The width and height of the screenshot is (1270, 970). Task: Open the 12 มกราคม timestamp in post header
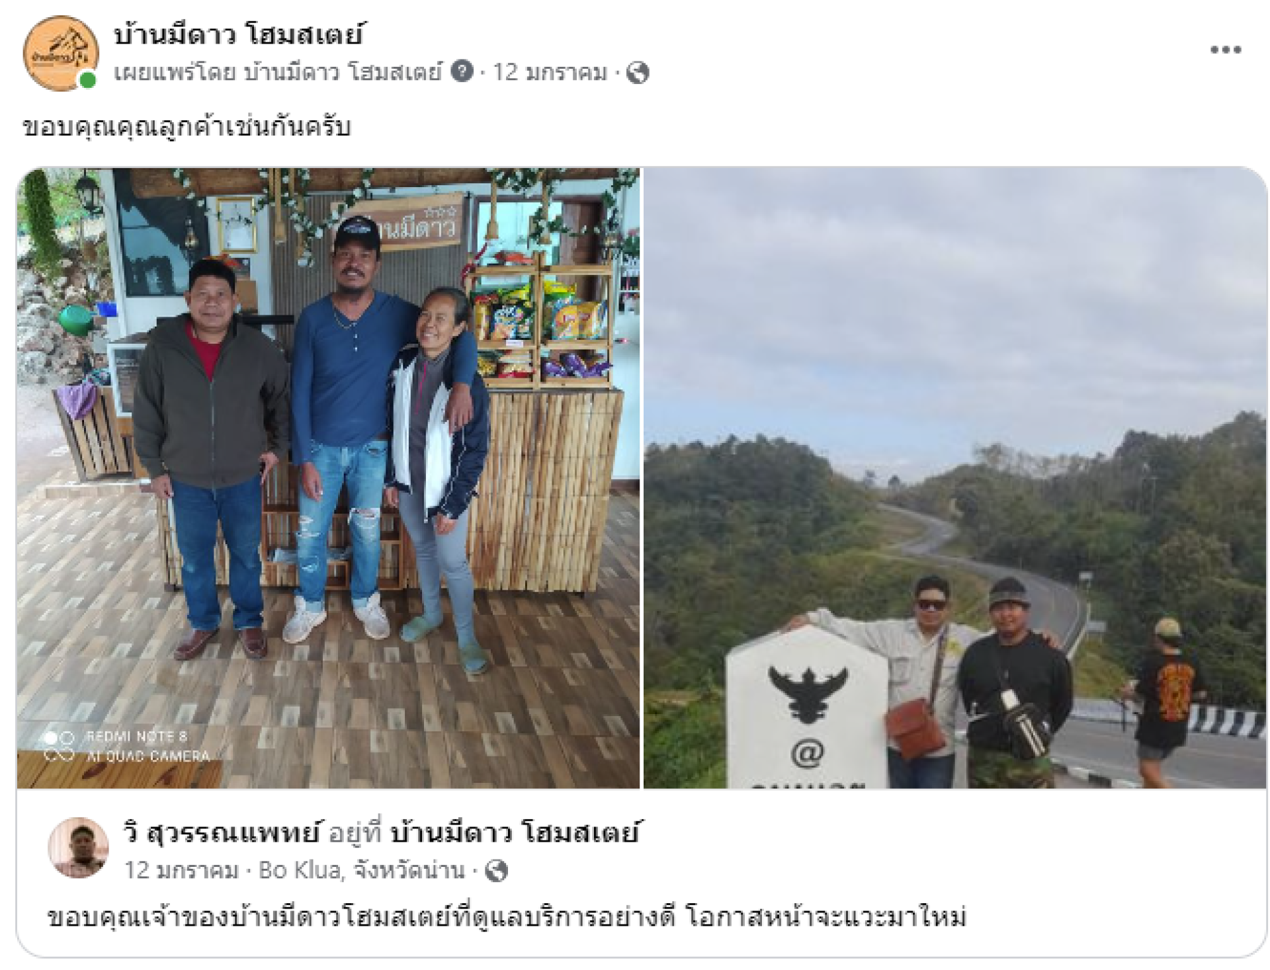[x=550, y=71]
